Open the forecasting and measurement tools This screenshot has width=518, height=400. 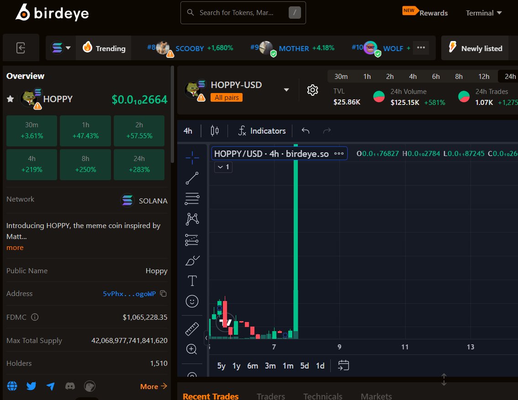[192, 240]
